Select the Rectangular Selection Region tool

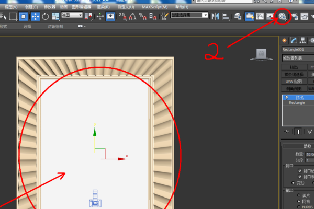pos(13,16)
